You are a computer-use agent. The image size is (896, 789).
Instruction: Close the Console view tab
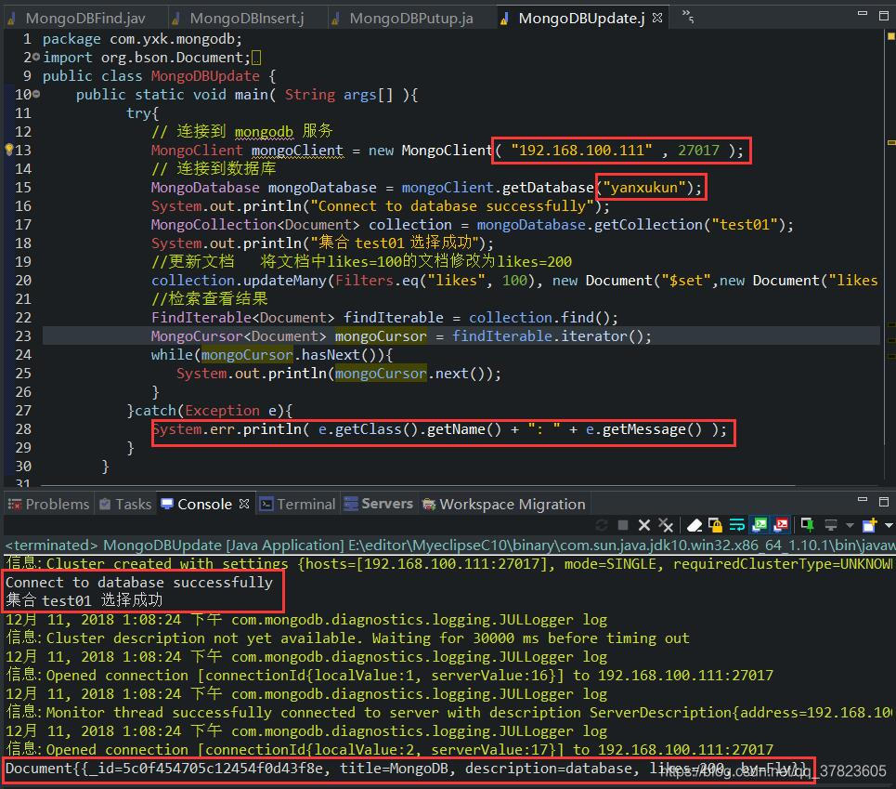[x=244, y=504]
